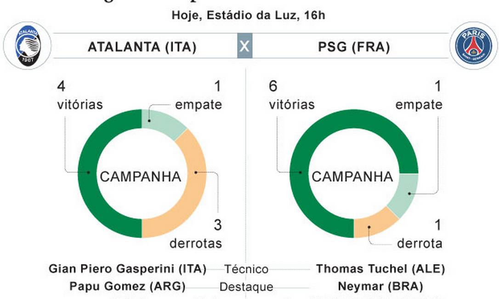This screenshot has height=299, width=499.
Task: Click Atalanta's 3 derrotas label
Action: [196, 234]
